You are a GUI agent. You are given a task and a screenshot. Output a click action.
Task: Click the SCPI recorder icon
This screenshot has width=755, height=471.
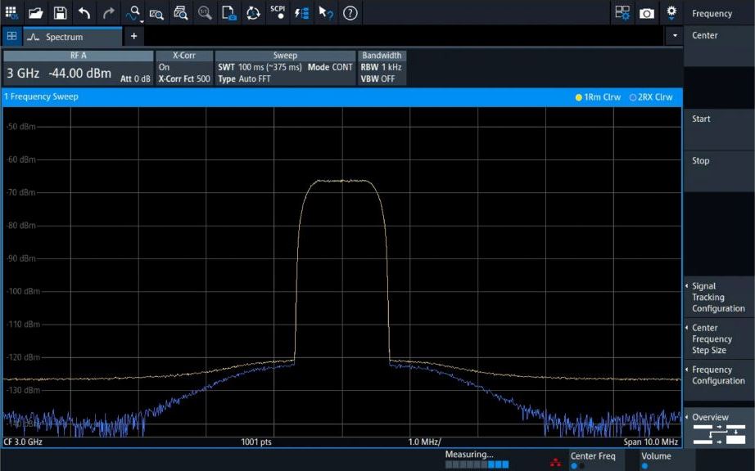[278, 13]
